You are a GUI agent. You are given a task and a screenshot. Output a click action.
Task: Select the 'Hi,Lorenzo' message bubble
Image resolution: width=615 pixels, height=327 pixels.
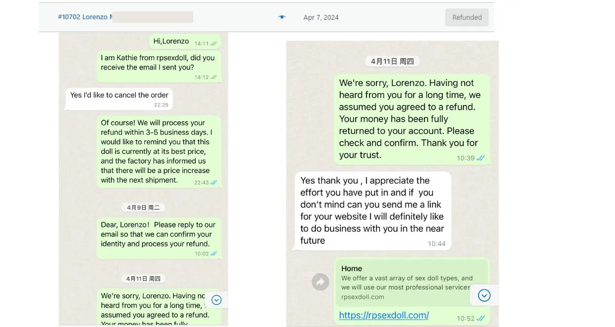point(185,41)
